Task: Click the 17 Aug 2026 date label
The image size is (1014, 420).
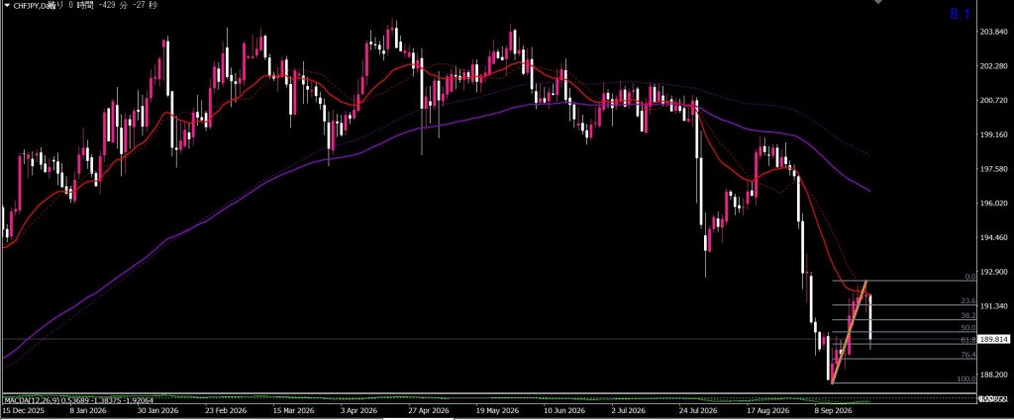Action: [x=770, y=410]
